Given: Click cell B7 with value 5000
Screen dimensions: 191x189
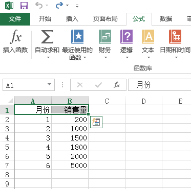Looking at the screenshot, I should tap(70, 166).
